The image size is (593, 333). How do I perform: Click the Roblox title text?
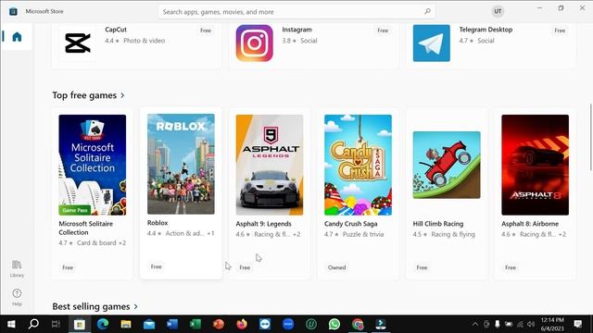(158, 223)
